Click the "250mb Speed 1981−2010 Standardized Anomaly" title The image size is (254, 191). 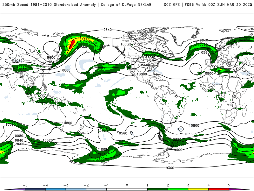click(49, 4)
